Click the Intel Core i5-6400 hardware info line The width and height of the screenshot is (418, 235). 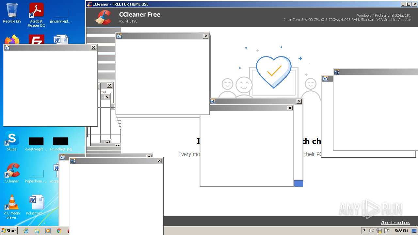(x=347, y=20)
